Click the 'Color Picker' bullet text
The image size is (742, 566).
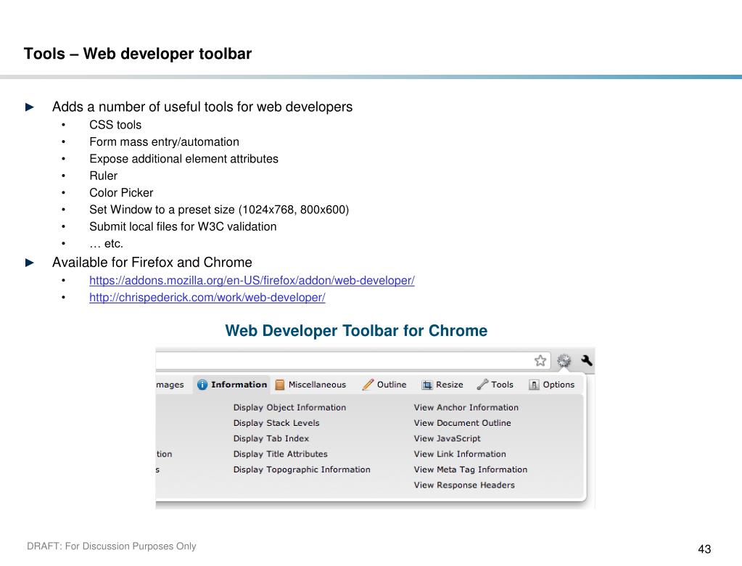pos(121,193)
